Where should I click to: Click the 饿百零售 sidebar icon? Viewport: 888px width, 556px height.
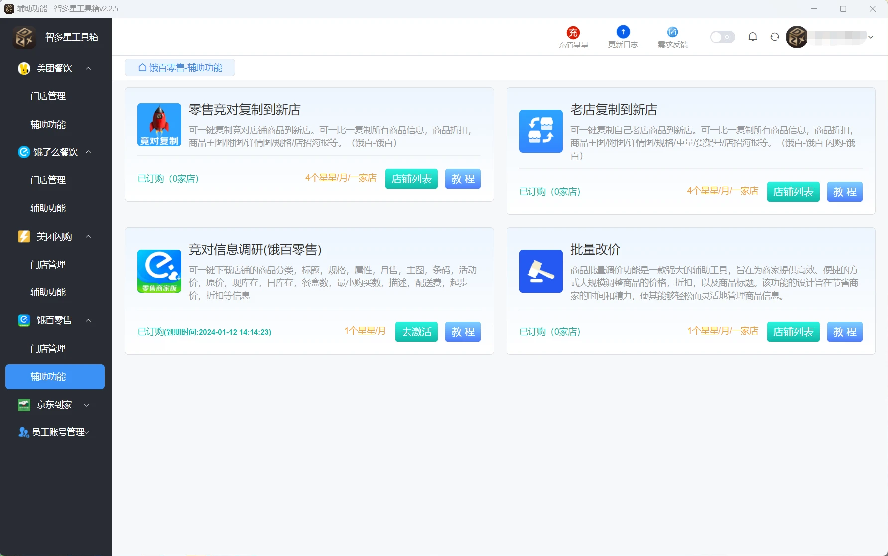pyautogui.click(x=24, y=320)
